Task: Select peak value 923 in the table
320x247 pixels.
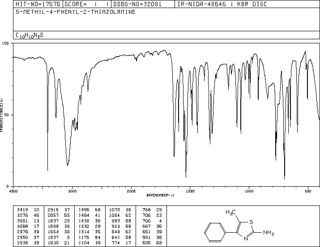Action: pos(116,226)
